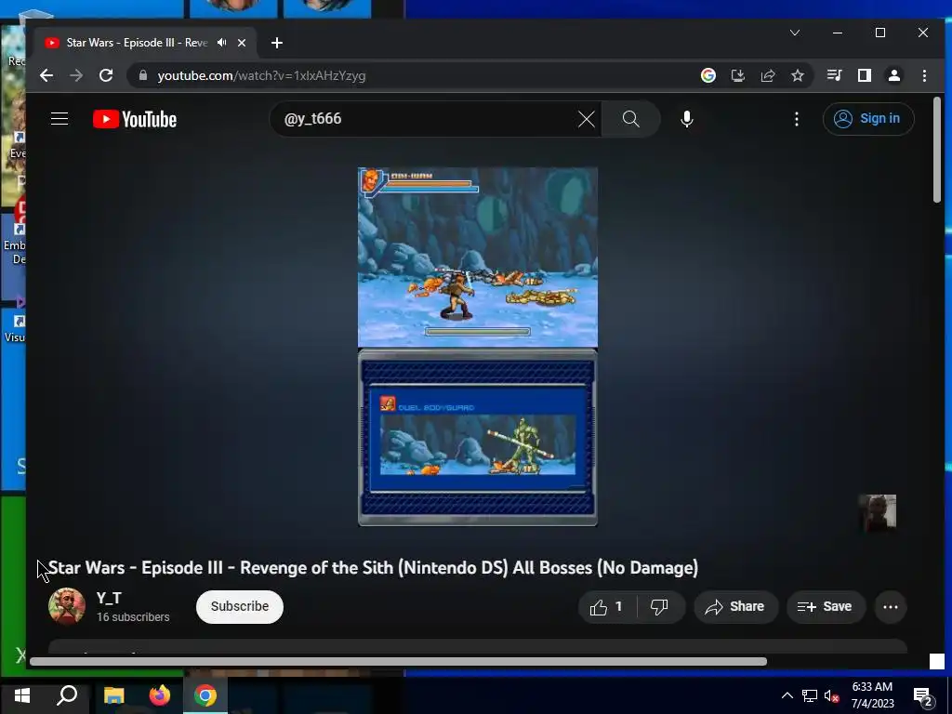Click the small webcam overlay thumbnail

(x=879, y=513)
